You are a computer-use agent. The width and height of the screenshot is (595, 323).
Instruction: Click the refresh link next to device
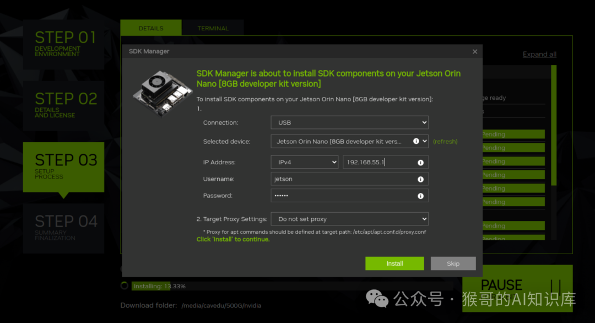tap(445, 142)
